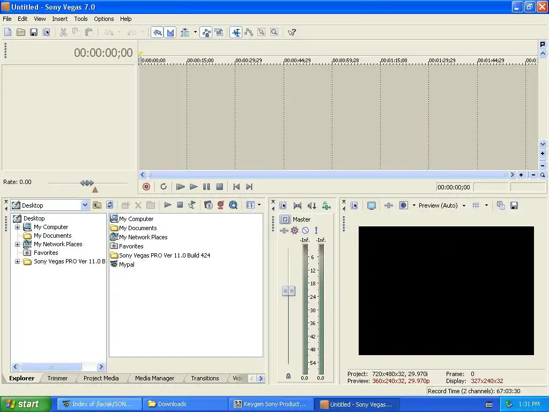
Task: Toggle Mute on the Master bus
Action: (x=306, y=230)
